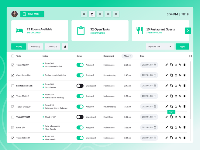Switch to the Closed (14) tab
Viewport: 200px width, 150px height.
tap(53, 46)
